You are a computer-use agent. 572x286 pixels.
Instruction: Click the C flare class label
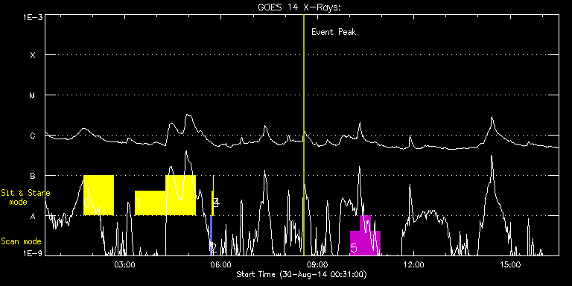(x=33, y=136)
